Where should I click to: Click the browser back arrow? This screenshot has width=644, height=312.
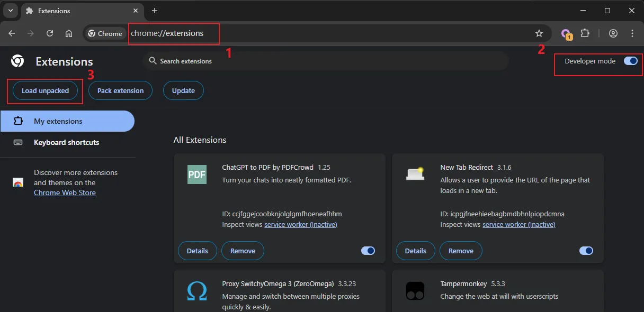click(12, 33)
